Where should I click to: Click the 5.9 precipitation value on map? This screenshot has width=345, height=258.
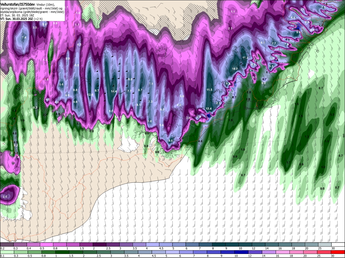(x=68, y=58)
